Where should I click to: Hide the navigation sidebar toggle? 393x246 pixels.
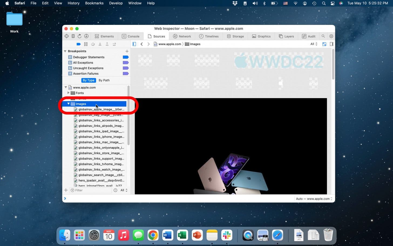click(134, 44)
